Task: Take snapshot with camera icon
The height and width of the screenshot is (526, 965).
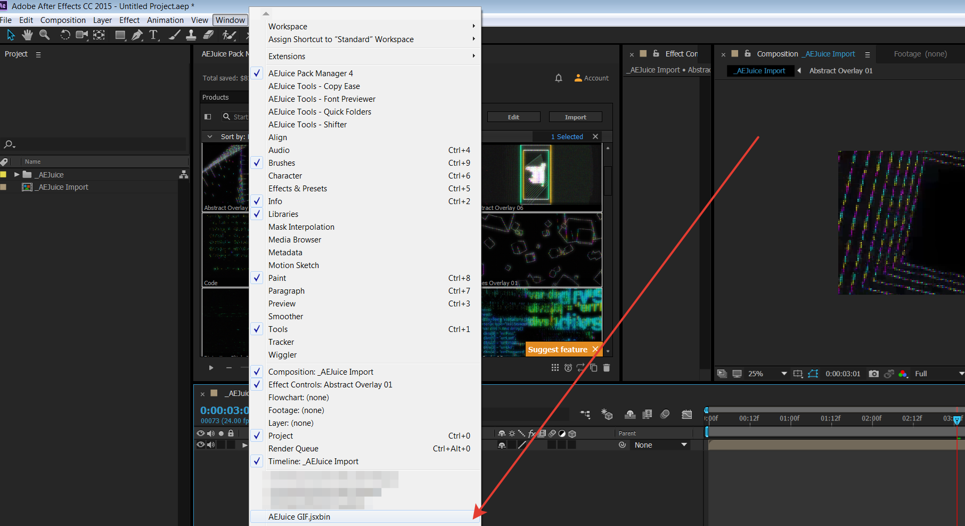Action: [x=873, y=374]
